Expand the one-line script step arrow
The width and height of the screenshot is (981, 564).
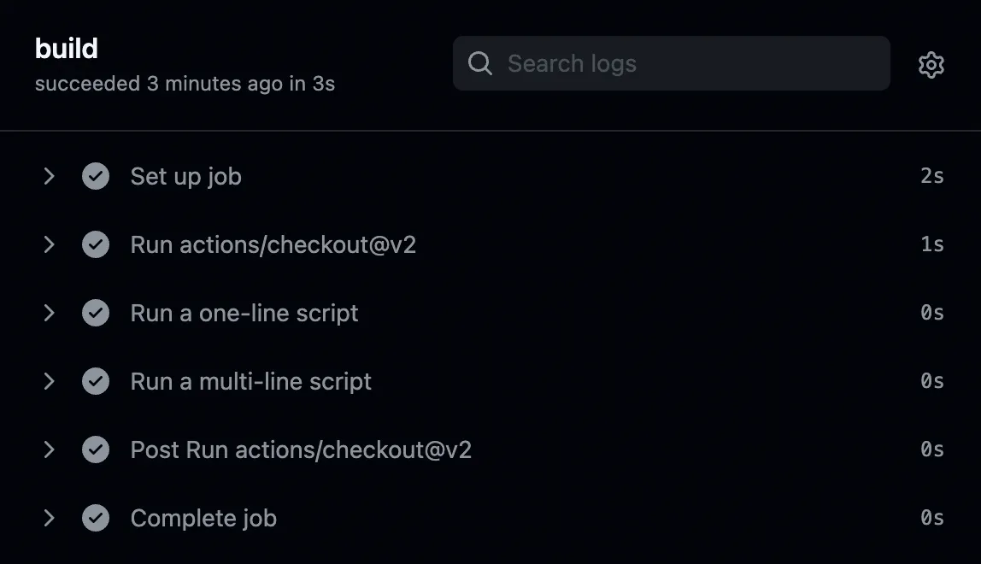click(x=49, y=313)
